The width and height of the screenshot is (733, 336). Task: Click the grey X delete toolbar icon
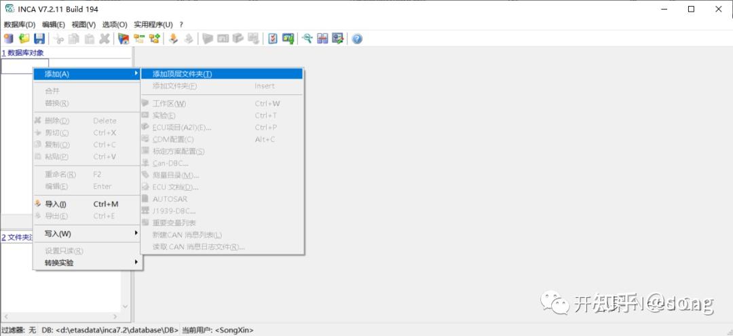pyautogui.click(x=105, y=39)
